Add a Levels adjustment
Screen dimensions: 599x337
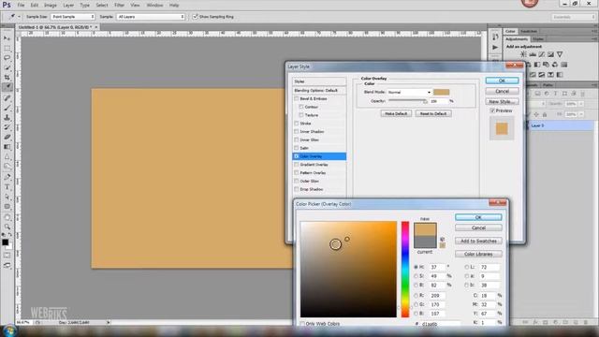coord(533,54)
